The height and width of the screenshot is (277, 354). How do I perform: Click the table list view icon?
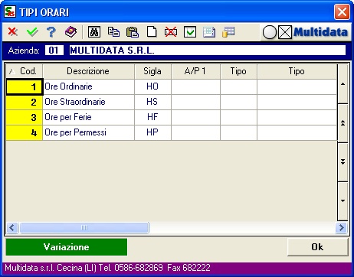pyautogui.click(x=209, y=32)
